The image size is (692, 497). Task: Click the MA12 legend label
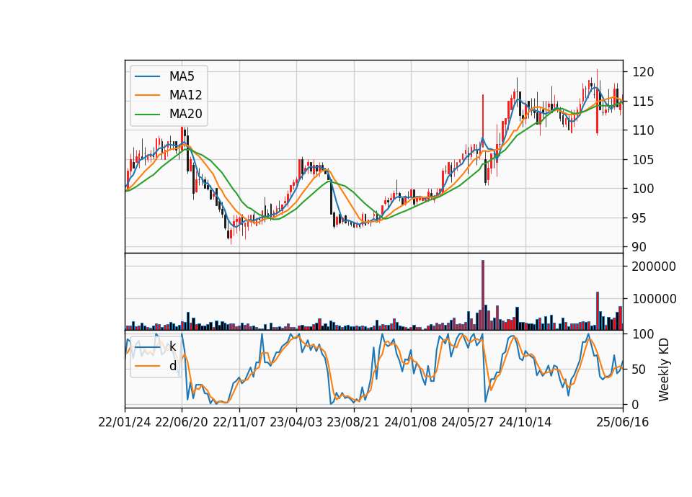click(x=185, y=95)
